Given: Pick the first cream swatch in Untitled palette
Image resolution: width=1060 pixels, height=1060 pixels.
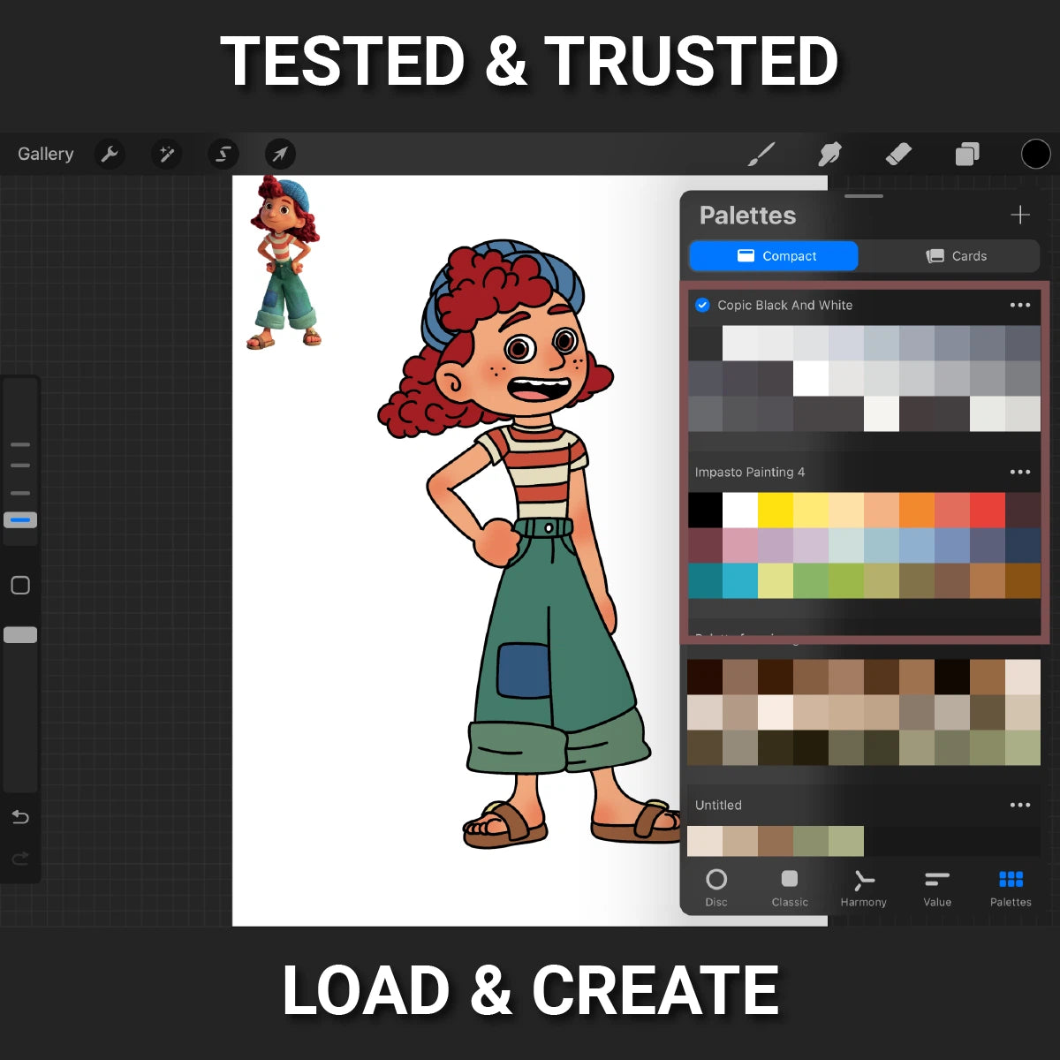Looking at the screenshot, I should pos(705,841).
